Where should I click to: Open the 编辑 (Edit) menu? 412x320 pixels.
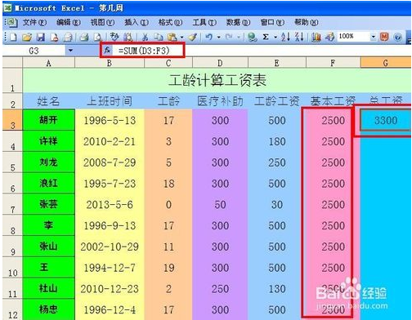69,22
